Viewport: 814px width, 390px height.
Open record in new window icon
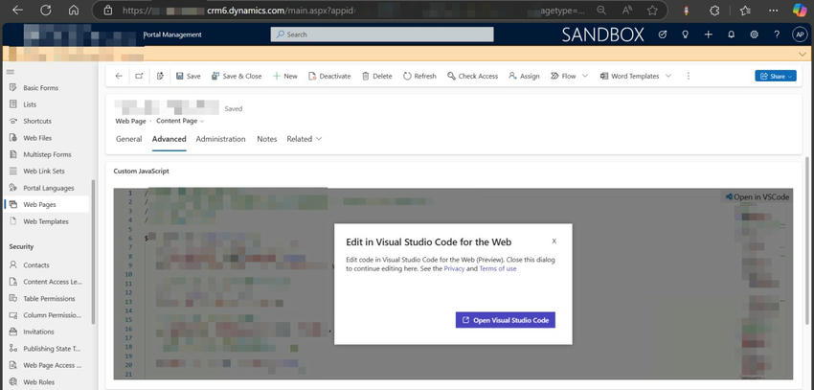coord(139,76)
